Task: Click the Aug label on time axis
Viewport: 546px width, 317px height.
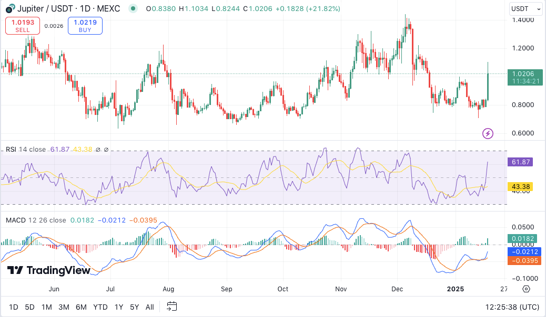Action: 168,289
